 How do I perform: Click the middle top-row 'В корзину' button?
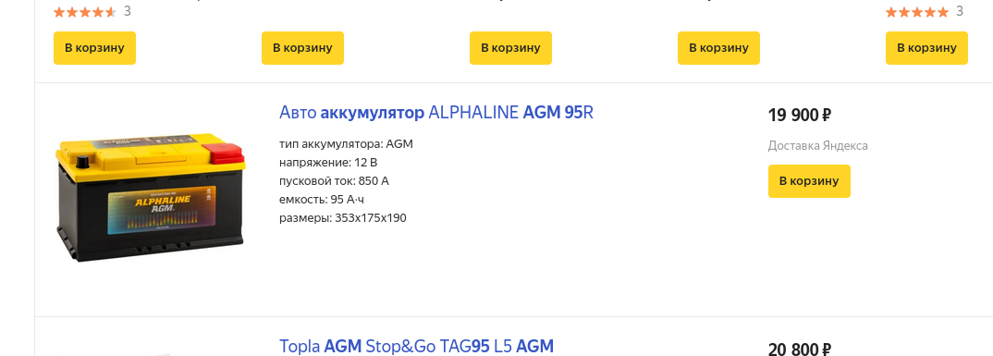(510, 48)
